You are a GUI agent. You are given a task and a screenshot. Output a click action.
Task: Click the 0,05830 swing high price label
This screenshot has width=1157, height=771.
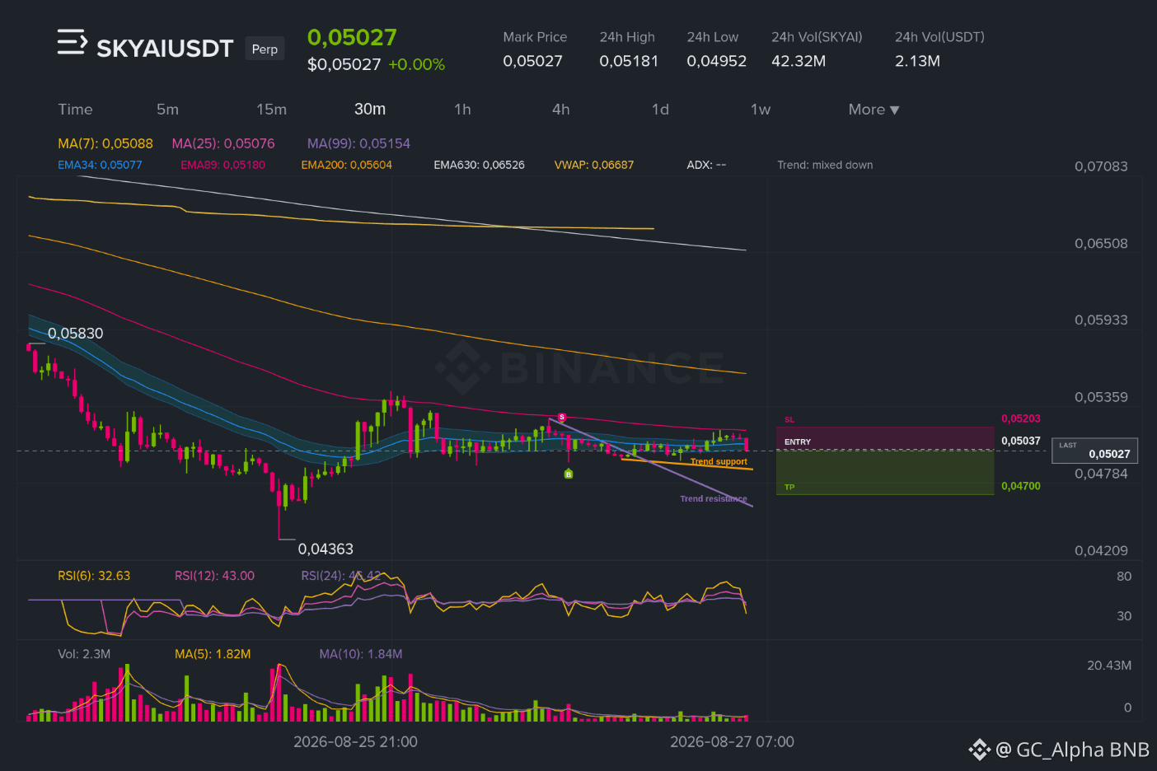76,334
